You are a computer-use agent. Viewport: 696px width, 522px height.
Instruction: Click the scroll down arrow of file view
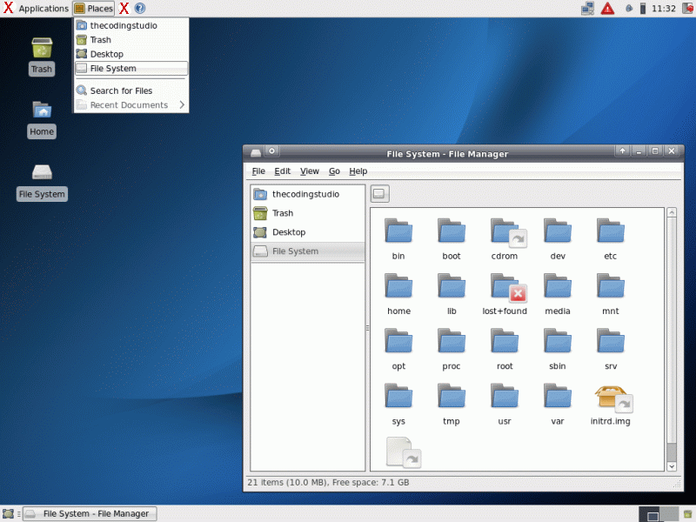point(672,466)
